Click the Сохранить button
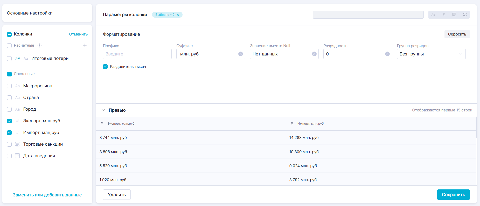This screenshot has height=206, width=480. click(x=453, y=195)
